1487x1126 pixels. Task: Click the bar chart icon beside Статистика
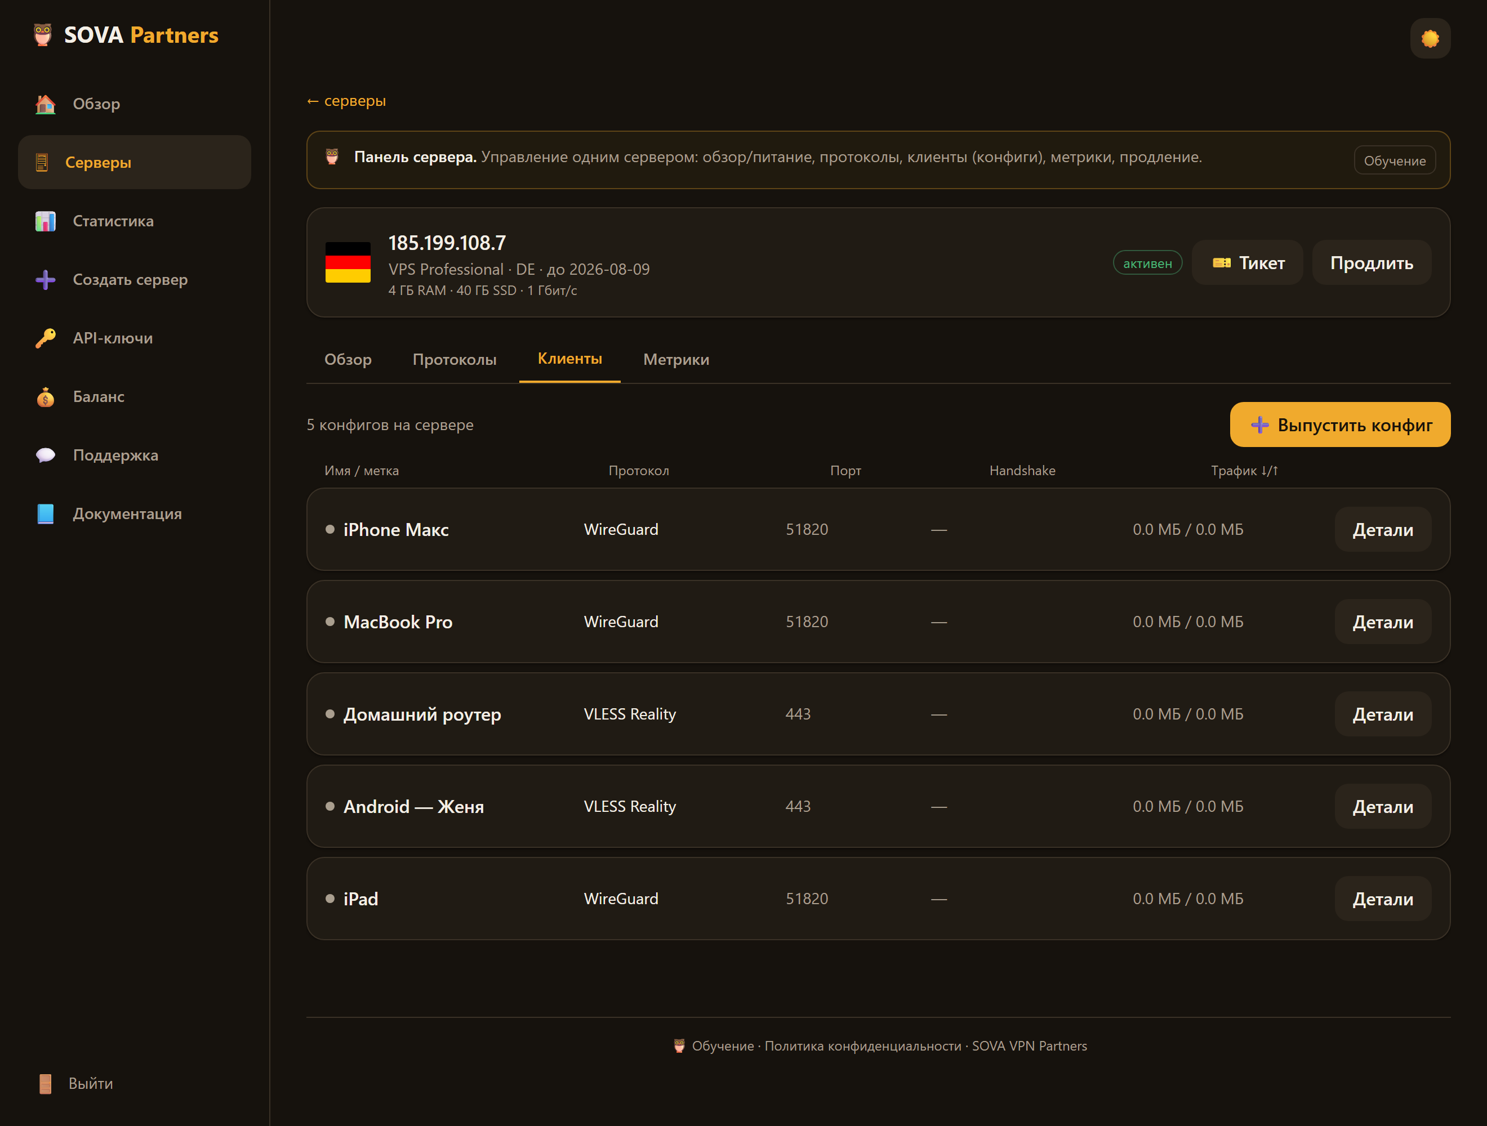pyautogui.click(x=45, y=221)
